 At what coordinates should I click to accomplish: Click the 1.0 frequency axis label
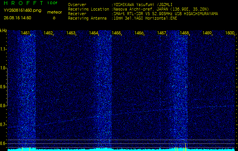coord(3,68)
